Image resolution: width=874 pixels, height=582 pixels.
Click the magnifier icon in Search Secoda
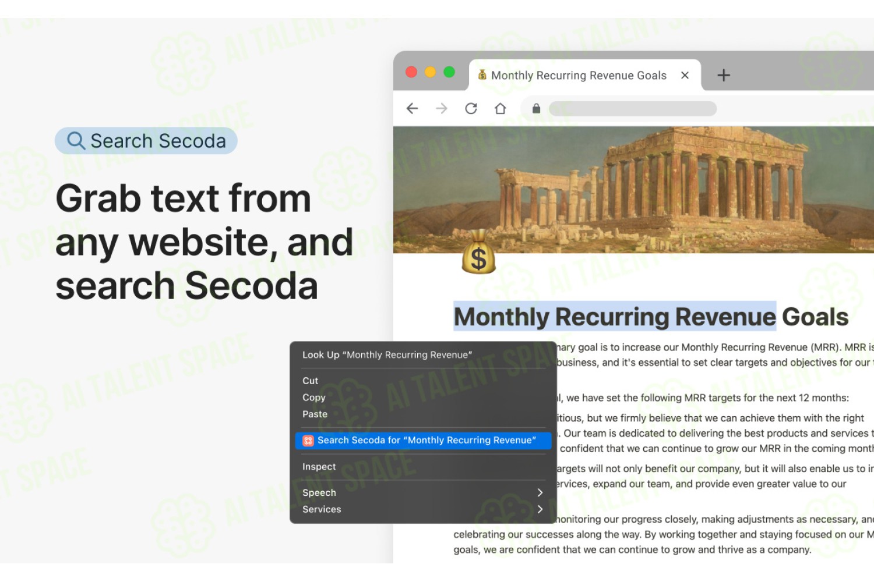[76, 140]
